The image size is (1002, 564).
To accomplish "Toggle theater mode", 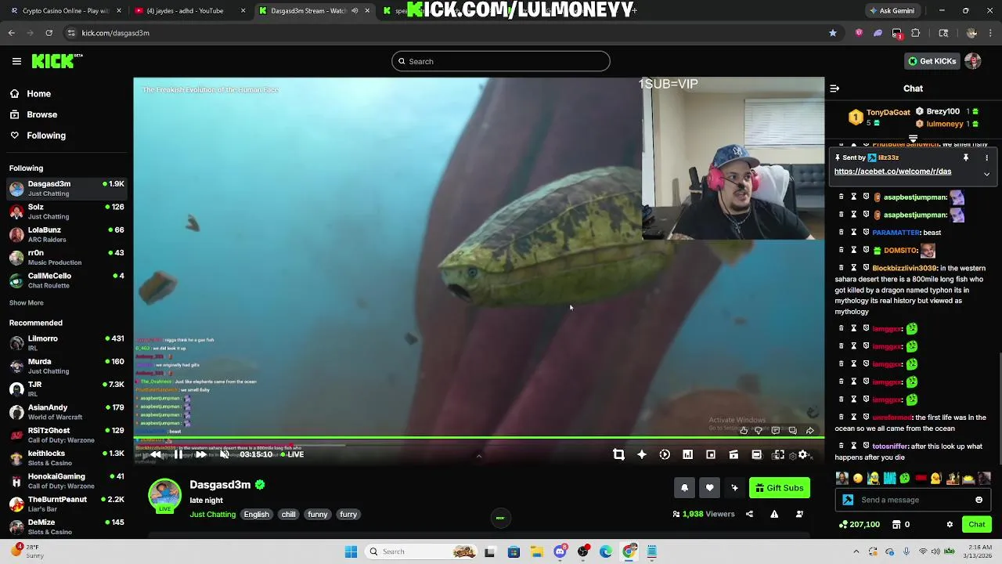I will click(756, 454).
